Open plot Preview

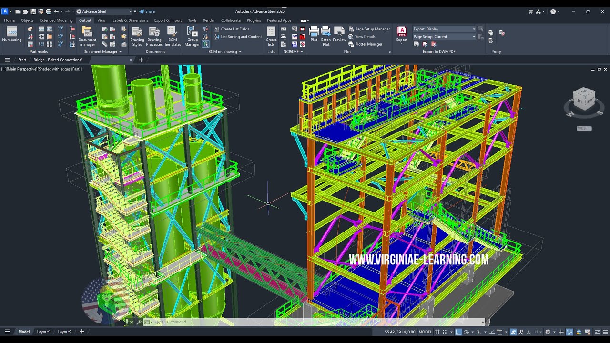339,34
